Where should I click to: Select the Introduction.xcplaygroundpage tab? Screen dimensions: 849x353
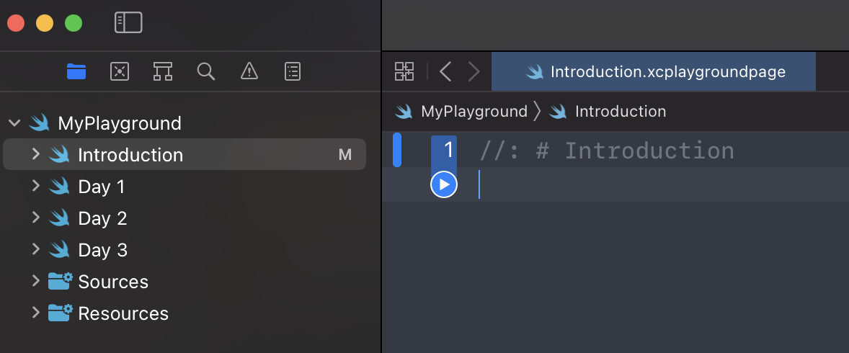pos(653,71)
